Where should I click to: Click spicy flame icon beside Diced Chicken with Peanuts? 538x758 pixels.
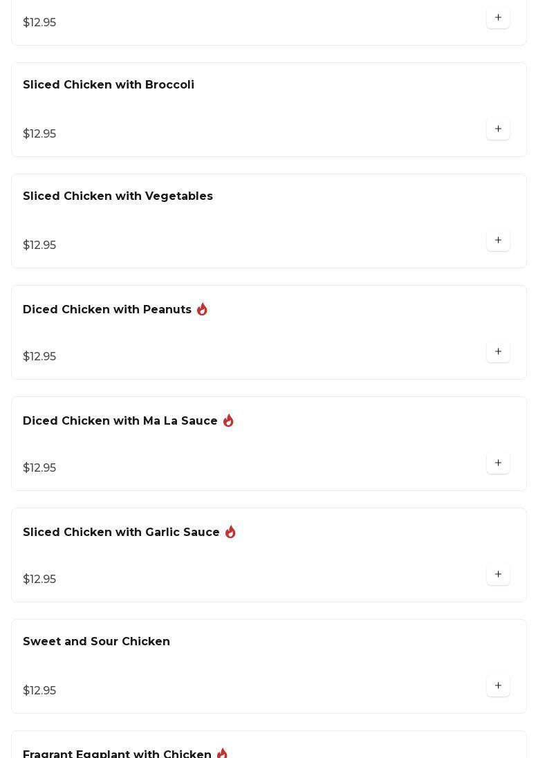coord(202,309)
